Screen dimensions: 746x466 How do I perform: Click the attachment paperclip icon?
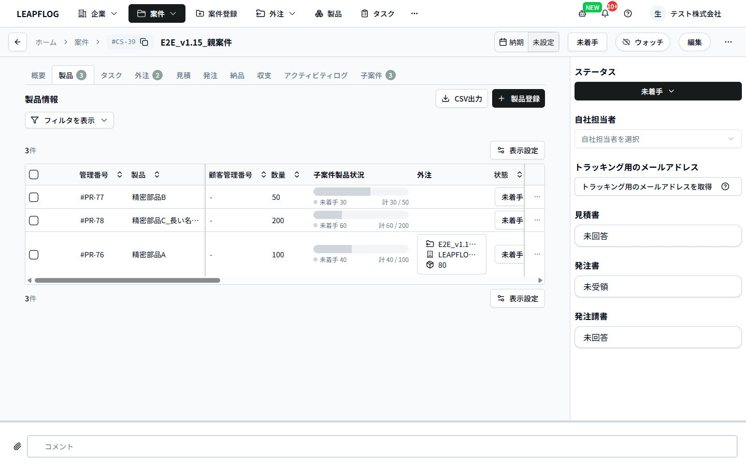pos(17,446)
